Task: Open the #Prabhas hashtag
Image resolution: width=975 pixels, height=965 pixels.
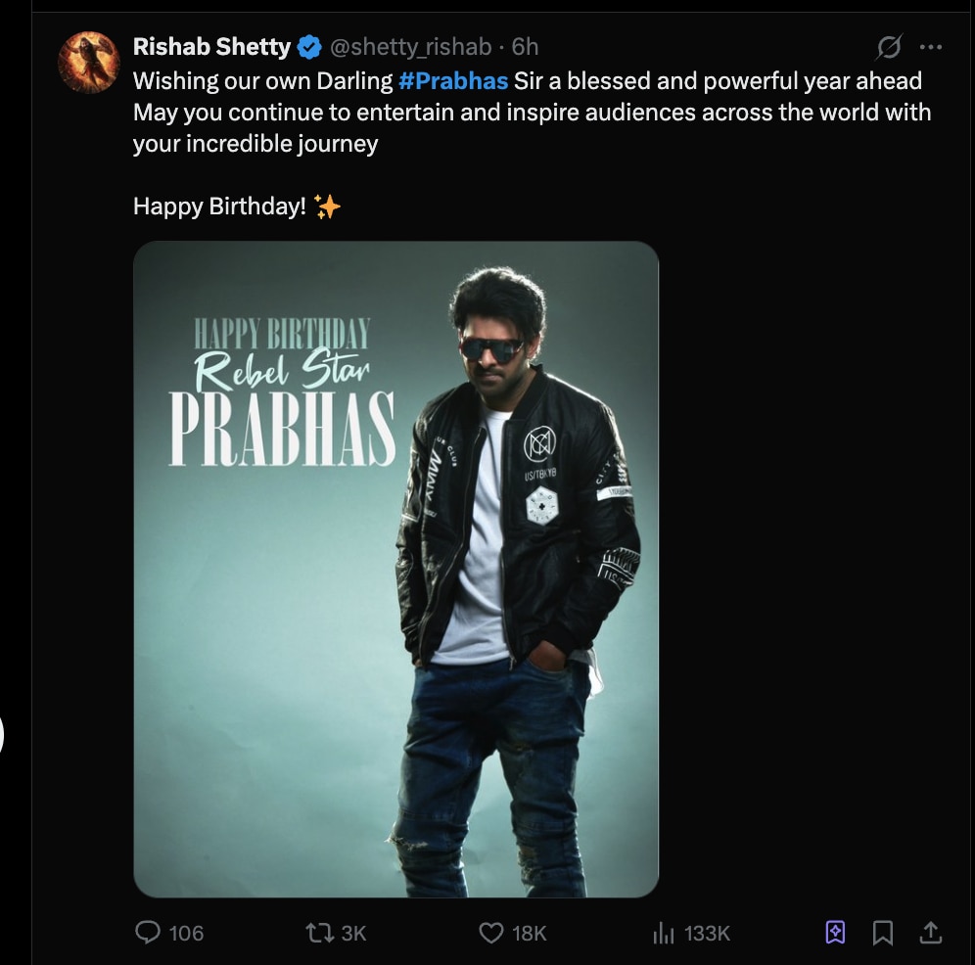Action: pyautogui.click(x=453, y=80)
